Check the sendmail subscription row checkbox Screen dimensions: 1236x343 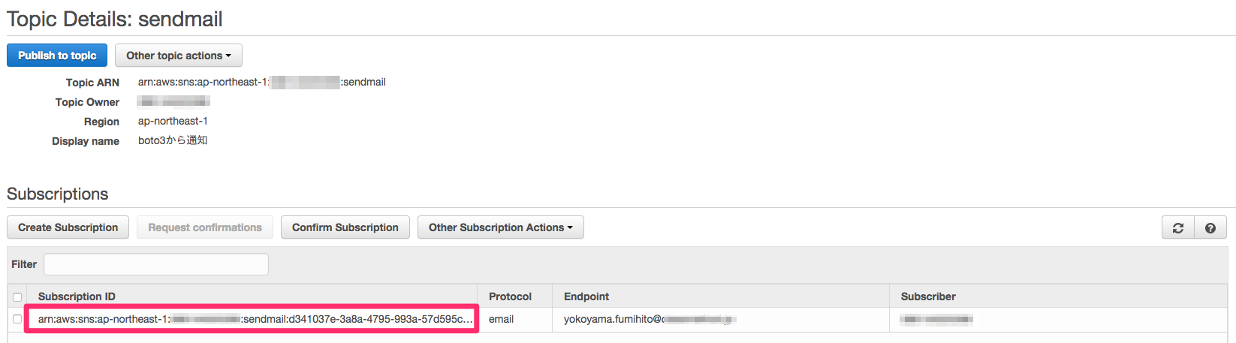tap(17, 319)
